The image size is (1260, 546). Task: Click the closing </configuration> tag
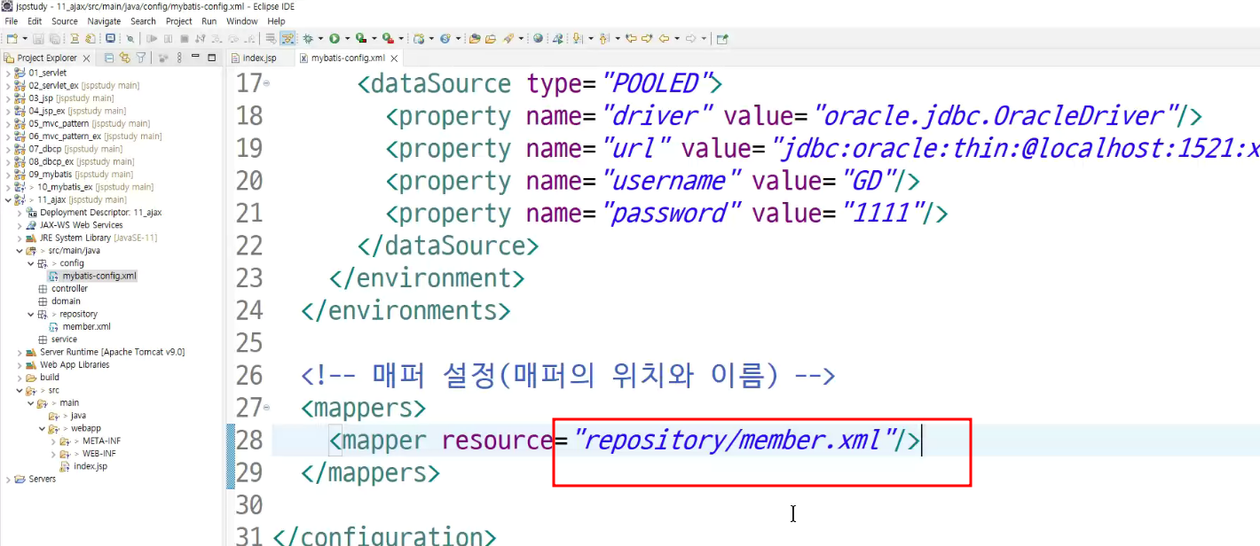click(x=384, y=537)
